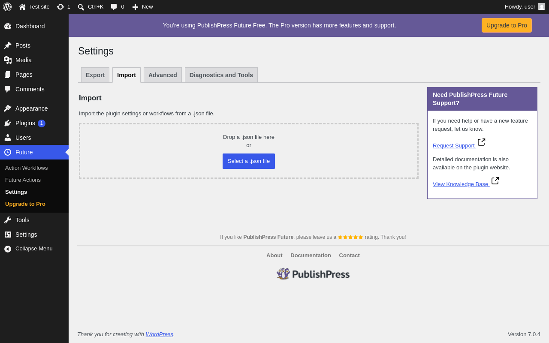The image size is (549, 343).
Task: Click the Need PublishPress Future Support heading
Action: coord(470,99)
